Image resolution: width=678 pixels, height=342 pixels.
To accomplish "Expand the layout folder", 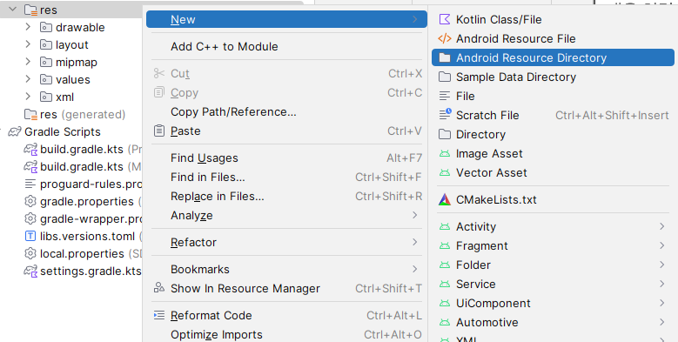I will pos(28,44).
